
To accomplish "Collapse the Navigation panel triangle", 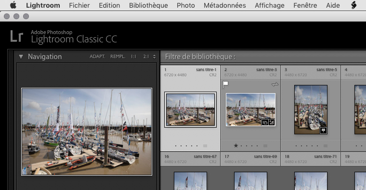I will pos(21,57).
